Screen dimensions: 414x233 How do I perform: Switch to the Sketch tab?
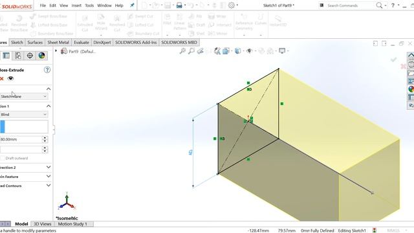click(x=17, y=42)
